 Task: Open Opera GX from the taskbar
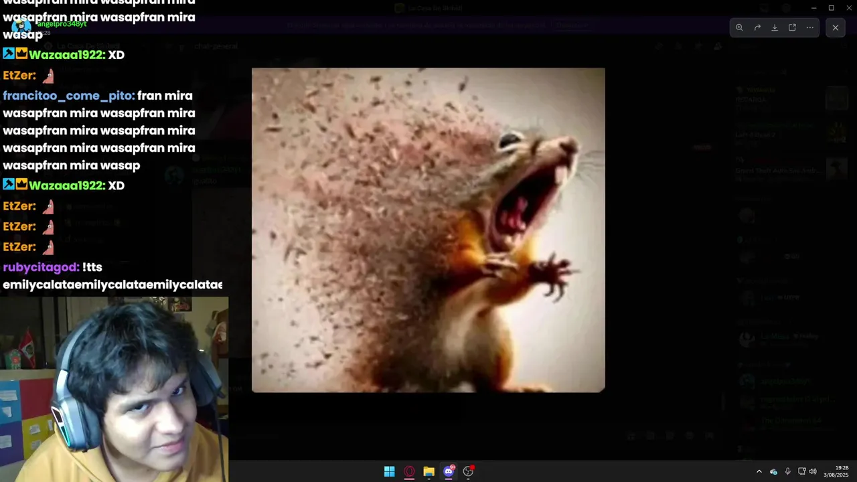(x=409, y=471)
